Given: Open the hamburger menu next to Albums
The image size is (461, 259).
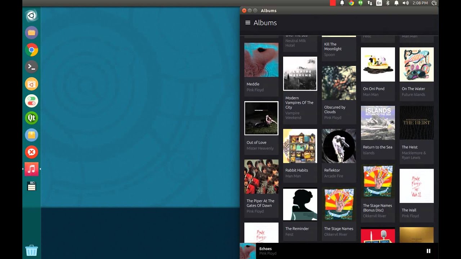Looking at the screenshot, I should click(x=248, y=23).
